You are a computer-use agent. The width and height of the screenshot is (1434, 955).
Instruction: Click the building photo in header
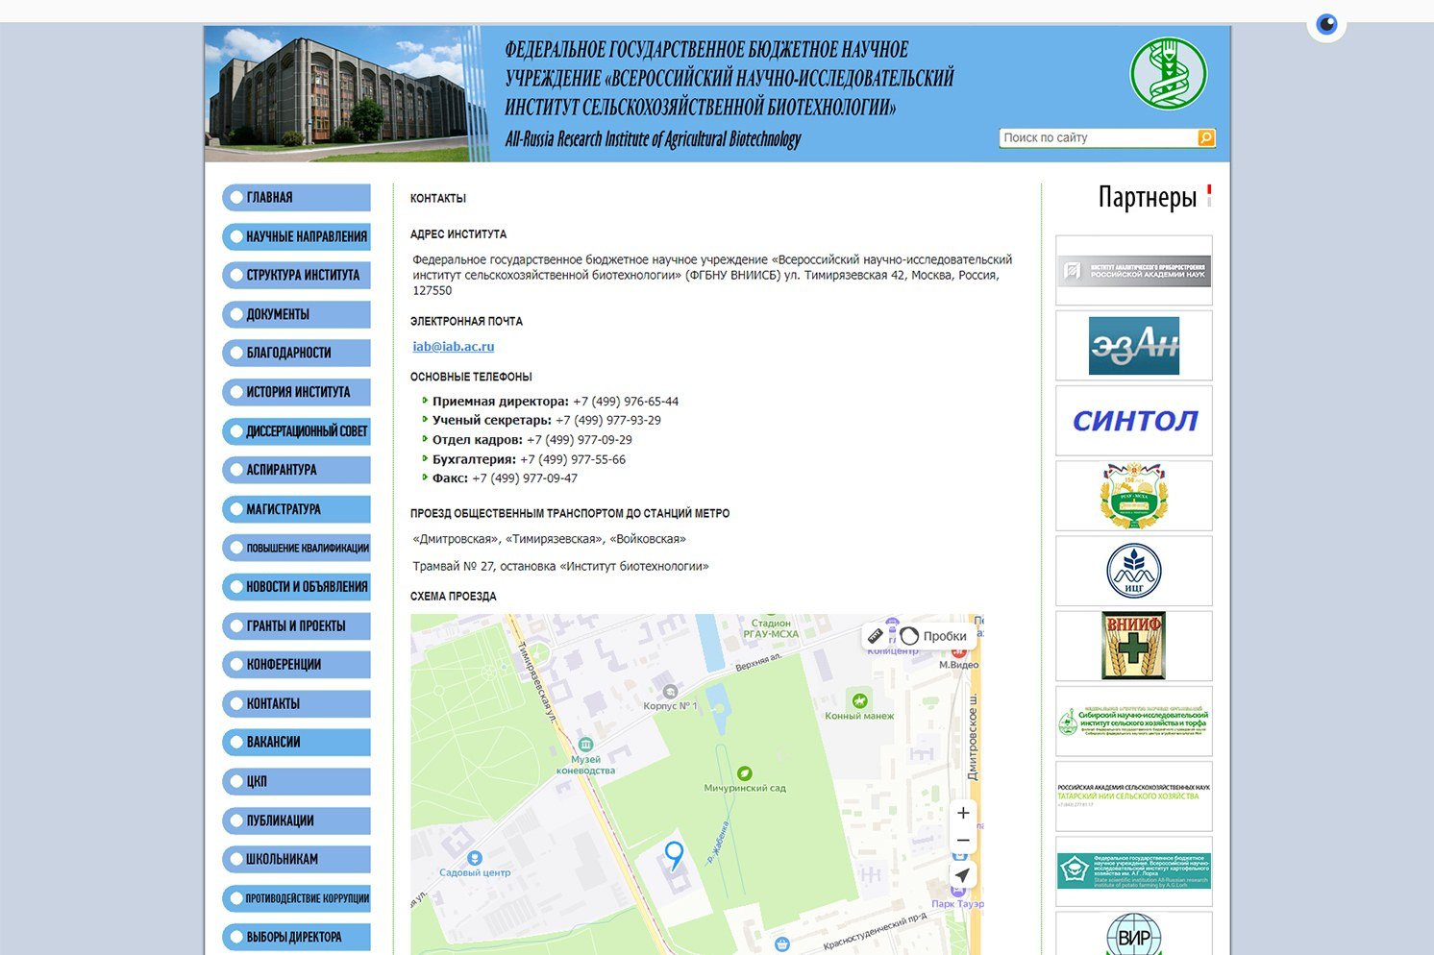(x=338, y=94)
